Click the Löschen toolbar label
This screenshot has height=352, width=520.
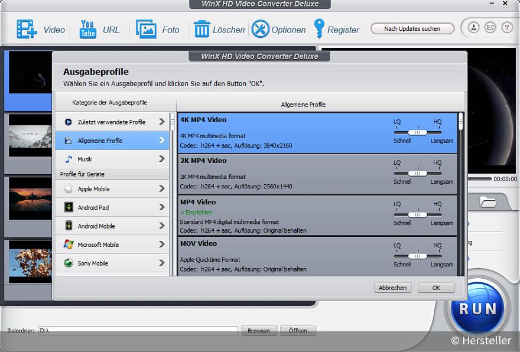tap(229, 30)
